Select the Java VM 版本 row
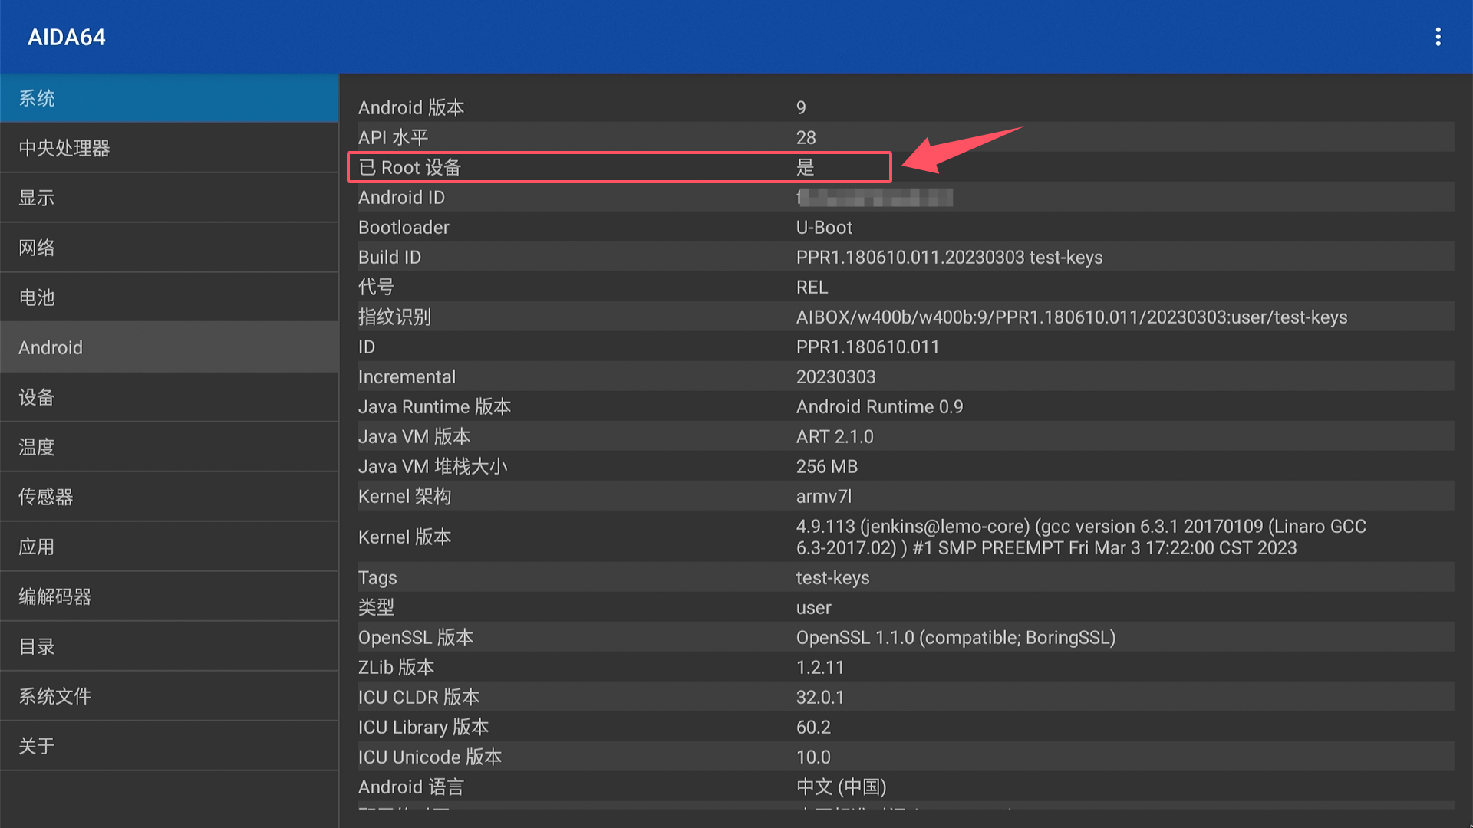Screen dimensions: 1473x828 pos(905,436)
